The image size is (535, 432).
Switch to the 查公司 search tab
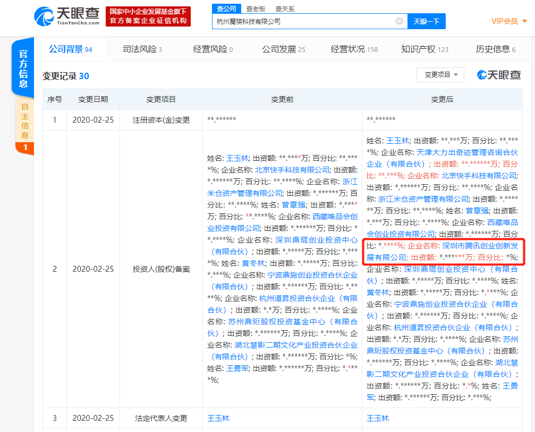(x=226, y=8)
